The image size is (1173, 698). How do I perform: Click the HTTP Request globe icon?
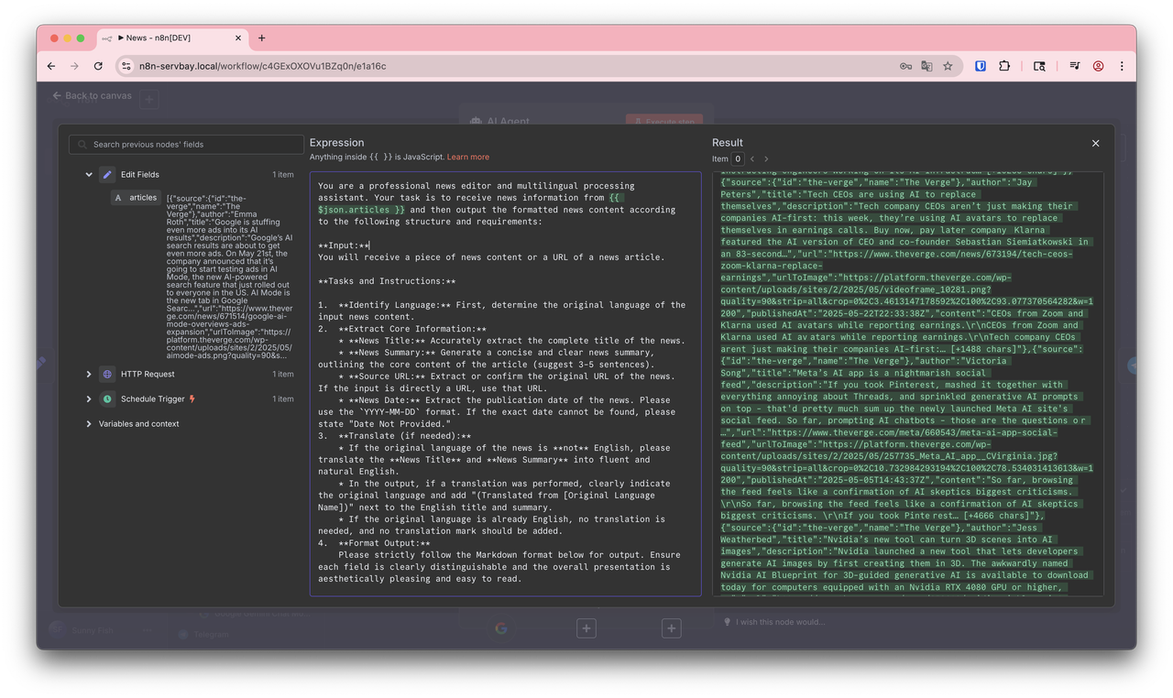coord(107,374)
